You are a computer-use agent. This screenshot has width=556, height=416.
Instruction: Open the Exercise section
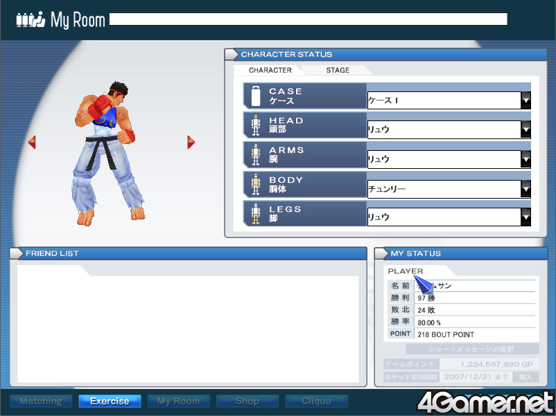click(110, 401)
